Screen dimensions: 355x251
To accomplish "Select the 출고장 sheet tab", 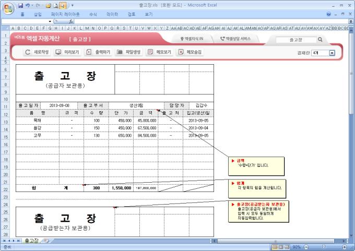I will pos(31,241).
